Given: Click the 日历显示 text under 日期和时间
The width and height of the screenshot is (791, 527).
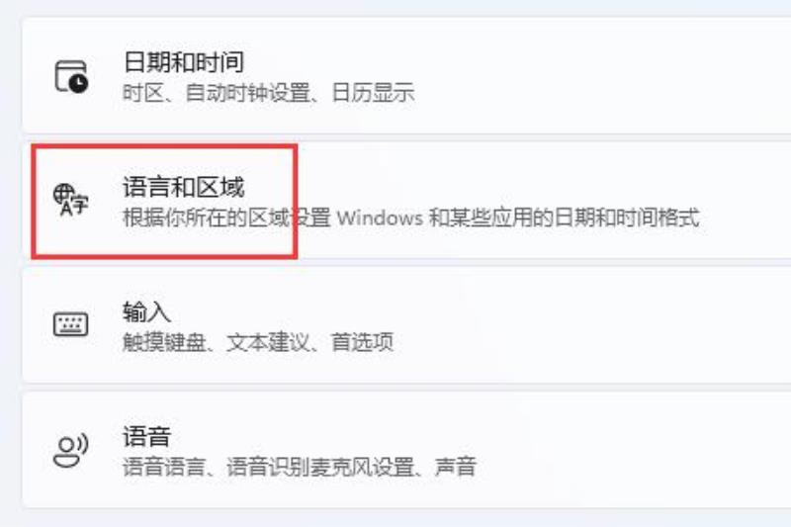Looking at the screenshot, I should coord(374,93).
